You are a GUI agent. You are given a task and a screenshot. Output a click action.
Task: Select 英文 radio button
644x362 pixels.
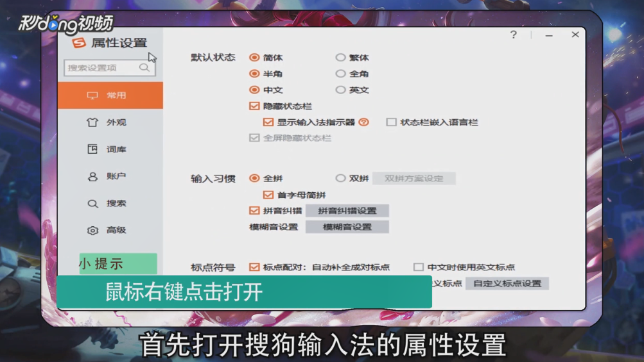(x=340, y=90)
